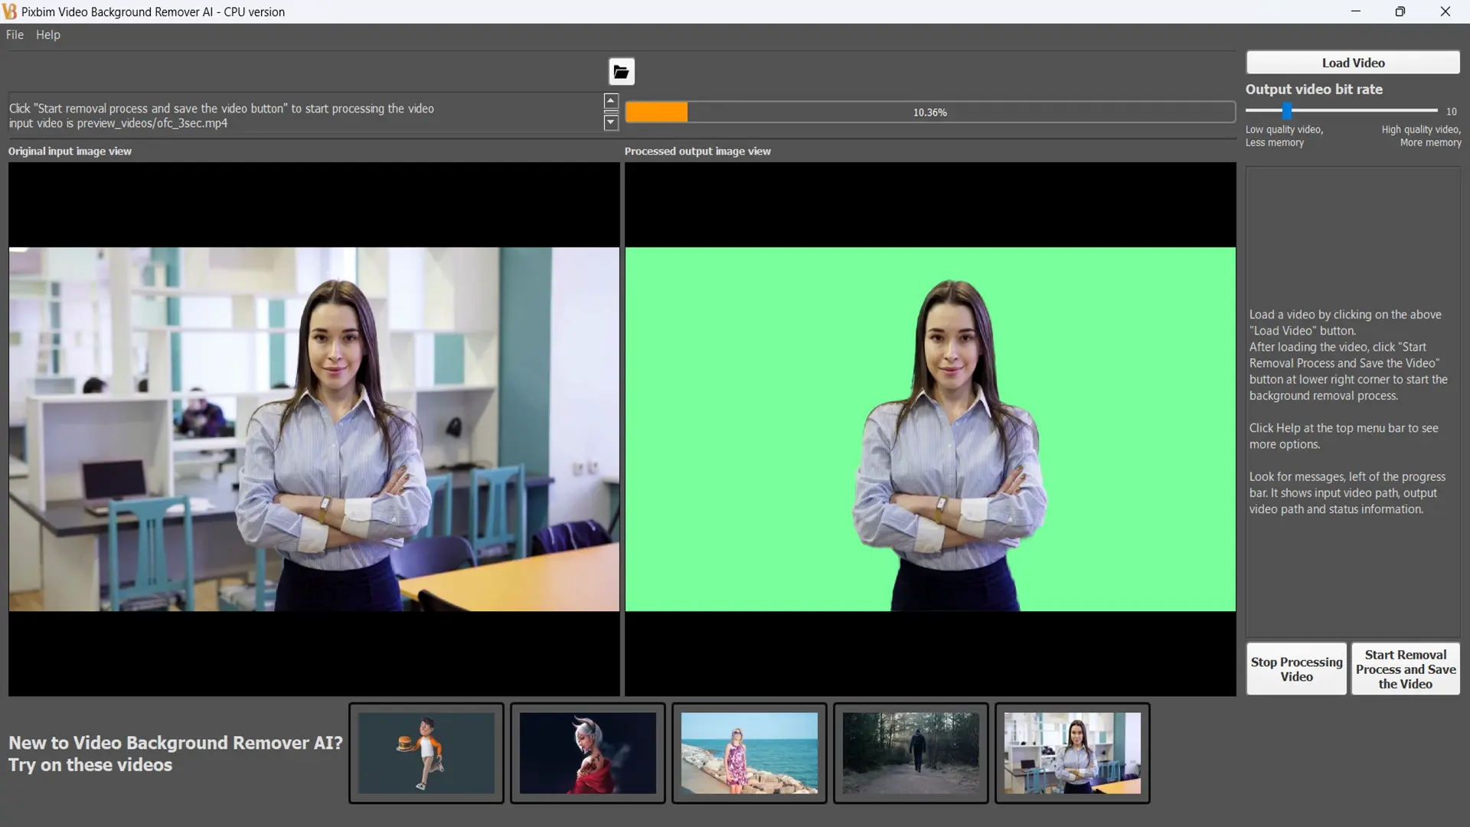
Task: Select the office woman sample video thumbnail
Action: coord(1073,753)
